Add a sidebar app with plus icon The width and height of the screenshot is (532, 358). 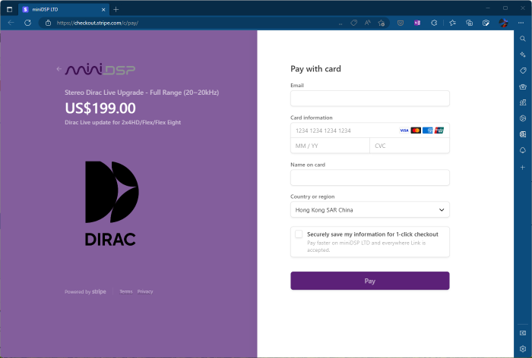pos(523,168)
